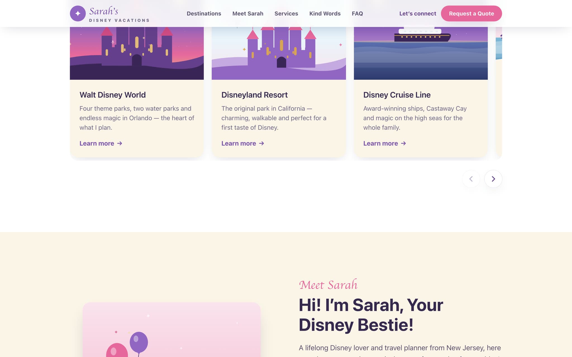This screenshot has height=357, width=572.
Task: Click Learn more under Disney Cruise Line
Action: pyautogui.click(x=385, y=143)
